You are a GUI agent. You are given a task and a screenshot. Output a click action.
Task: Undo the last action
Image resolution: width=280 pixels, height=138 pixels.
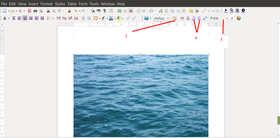coord(76,11)
